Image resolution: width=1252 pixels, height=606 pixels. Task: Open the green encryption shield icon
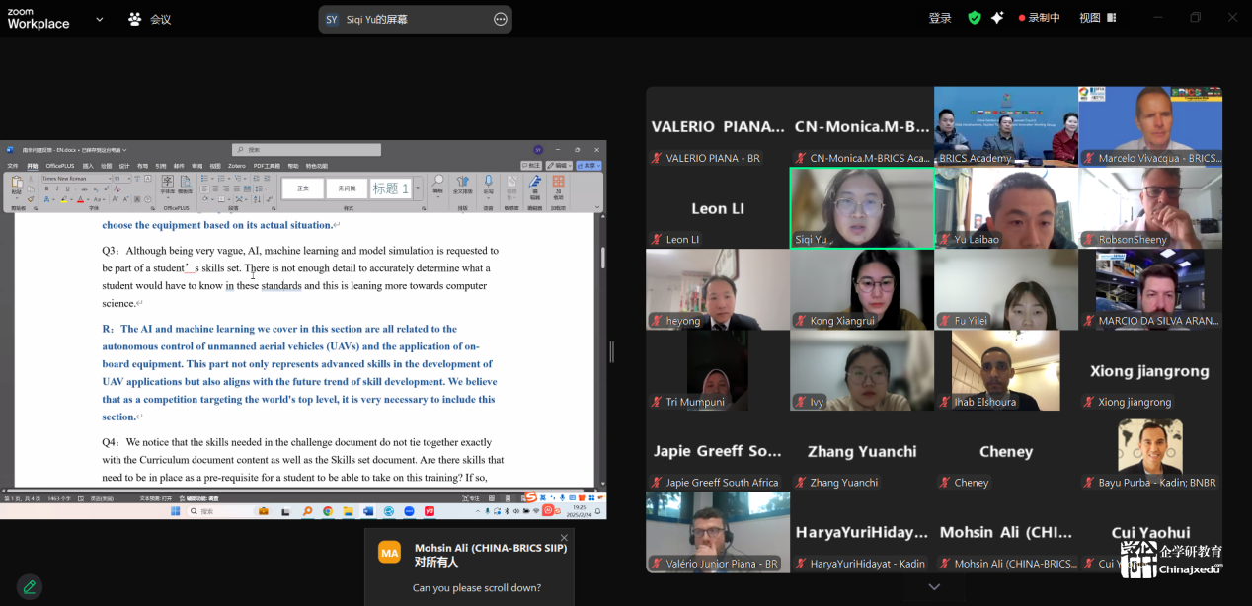click(975, 18)
